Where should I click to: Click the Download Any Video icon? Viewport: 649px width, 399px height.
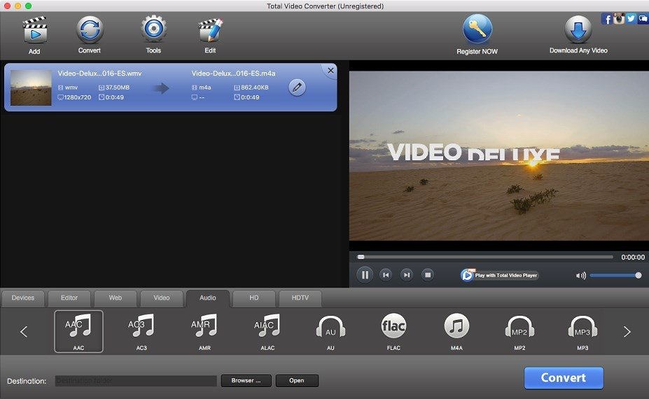click(578, 29)
